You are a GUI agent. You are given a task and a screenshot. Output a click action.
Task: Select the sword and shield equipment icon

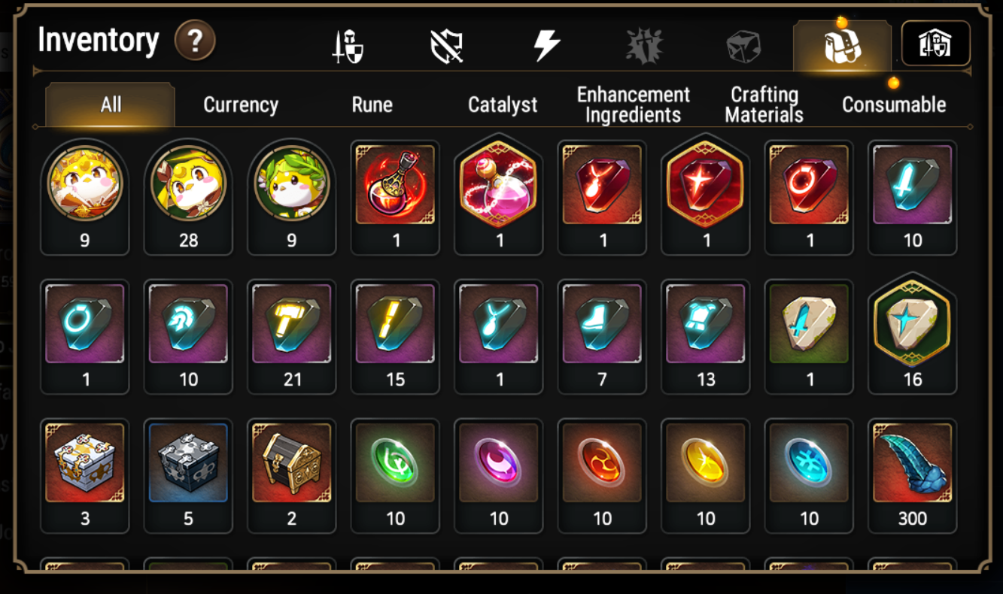348,47
